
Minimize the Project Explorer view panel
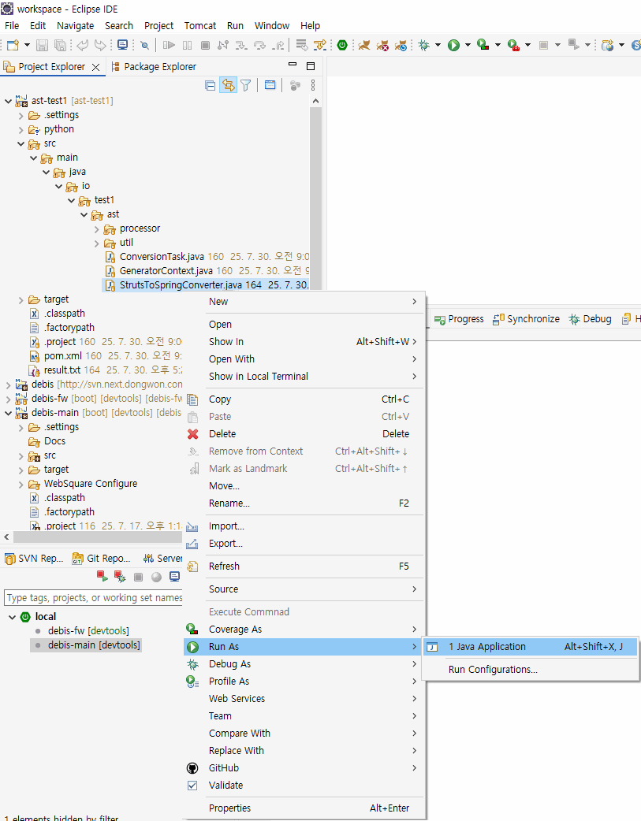click(293, 65)
